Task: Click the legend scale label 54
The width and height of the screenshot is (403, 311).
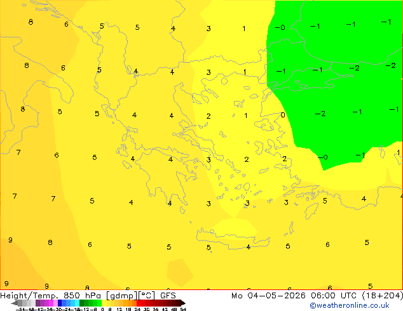Action: pos(183,310)
